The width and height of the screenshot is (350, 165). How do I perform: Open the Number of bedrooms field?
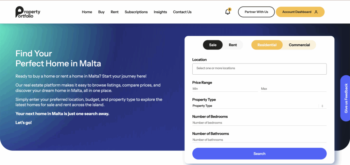259,123
